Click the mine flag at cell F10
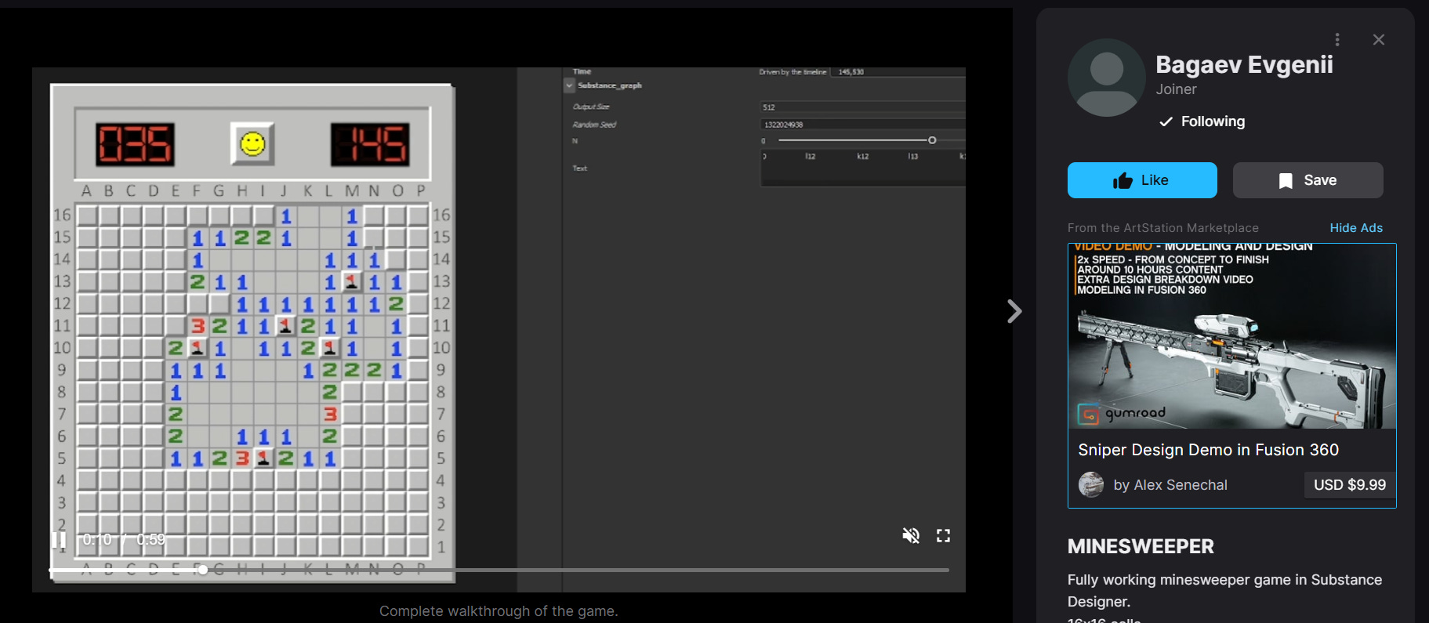The image size is (1429, 623). [198, 347]
